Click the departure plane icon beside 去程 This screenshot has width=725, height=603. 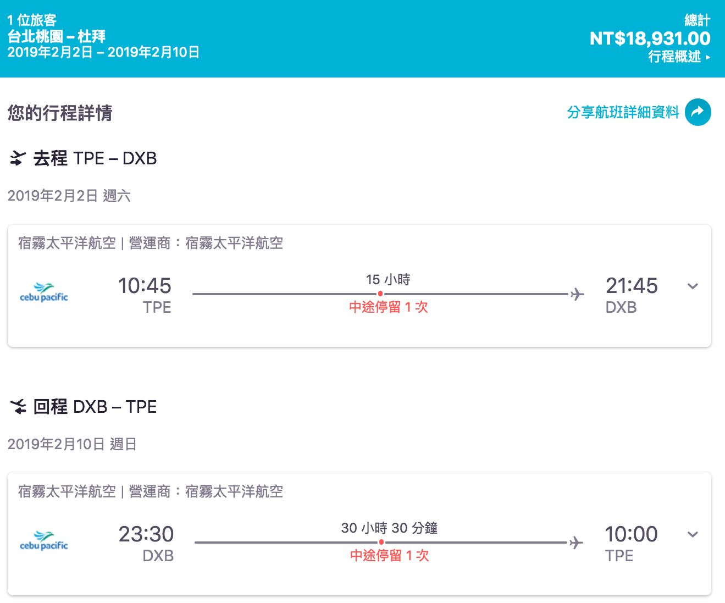[18, 158]
